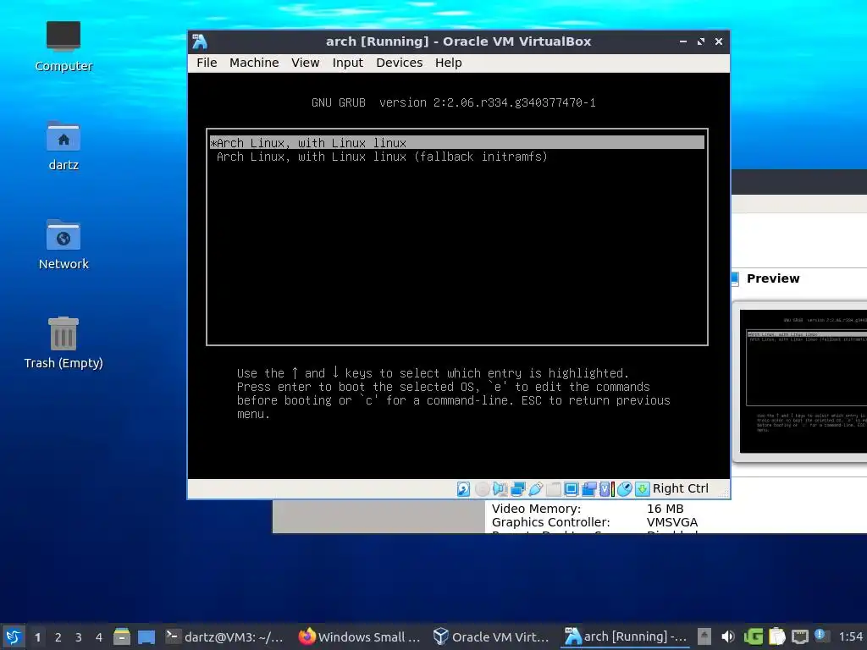Switch to the Firefox 'Windows Small...' taskbar entry
The height and width of the screenshot is (650, 867).
point(359,636)
